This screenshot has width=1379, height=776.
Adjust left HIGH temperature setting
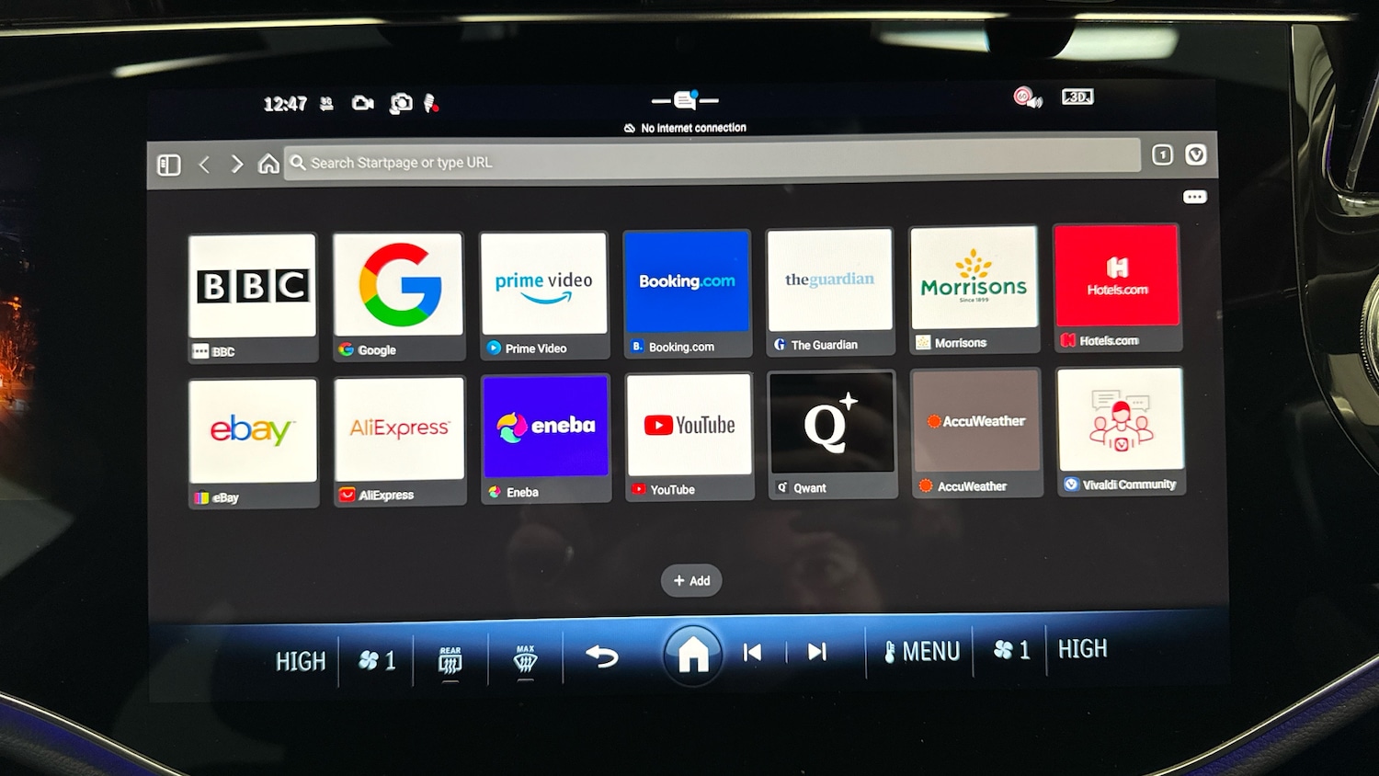pyautogui.click(x=300, y=661)
